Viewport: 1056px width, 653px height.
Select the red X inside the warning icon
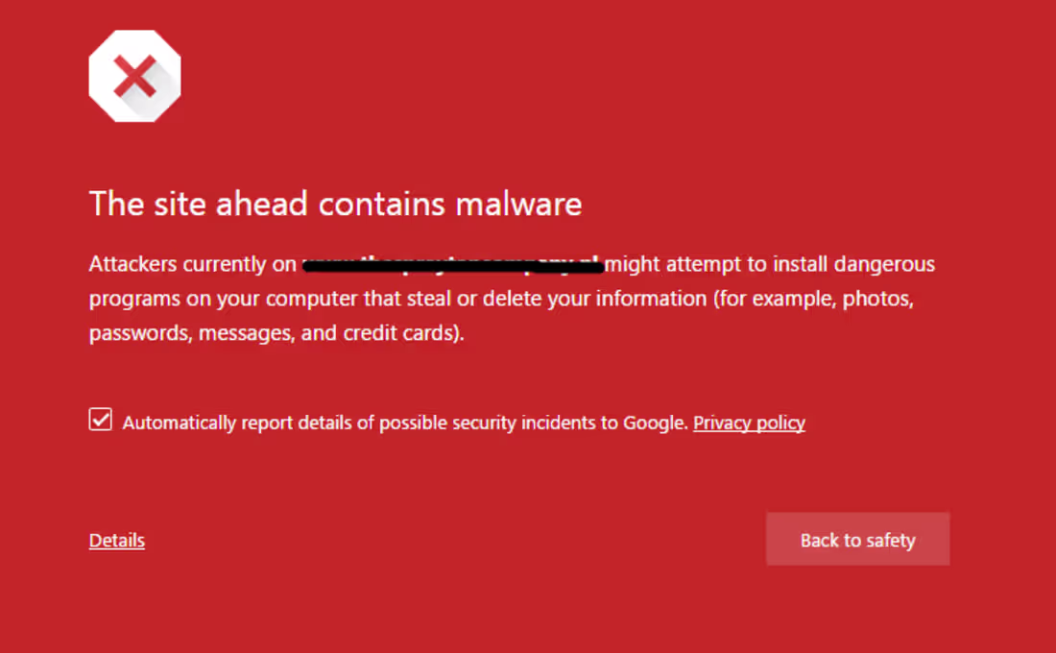134,76
